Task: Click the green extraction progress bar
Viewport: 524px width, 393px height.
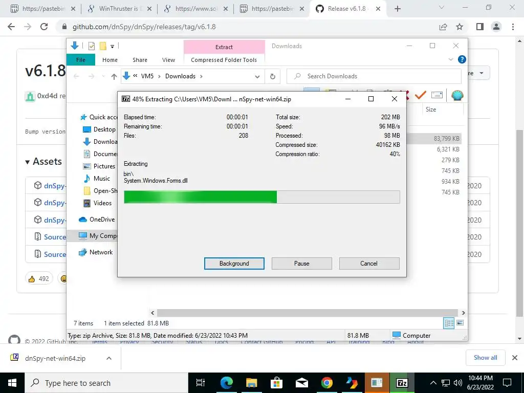Action: (261, 197)
